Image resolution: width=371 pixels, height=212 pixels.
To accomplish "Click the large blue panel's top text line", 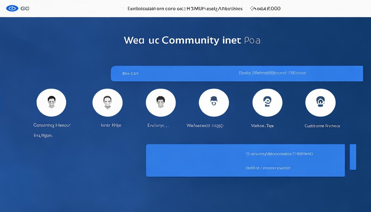I will point(279,154).
